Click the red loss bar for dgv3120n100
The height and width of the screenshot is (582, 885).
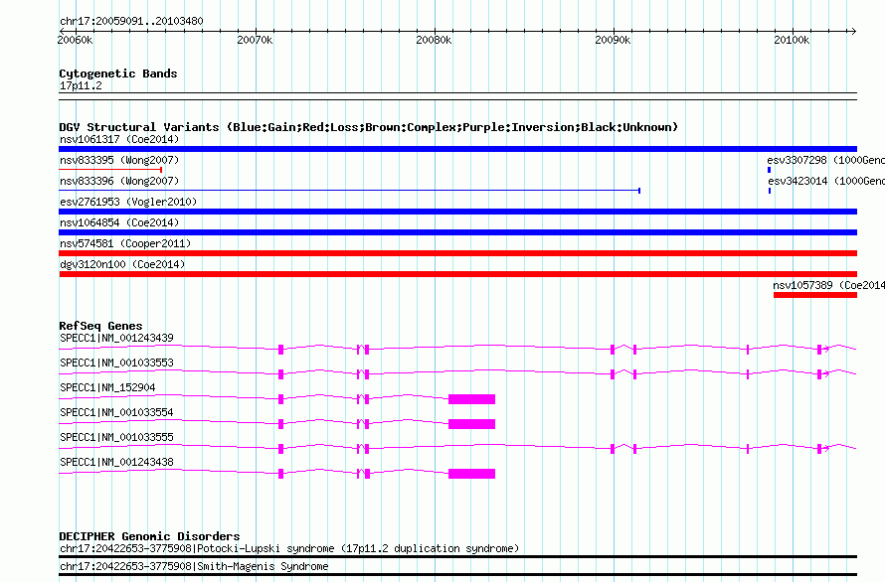pos(457,274)
